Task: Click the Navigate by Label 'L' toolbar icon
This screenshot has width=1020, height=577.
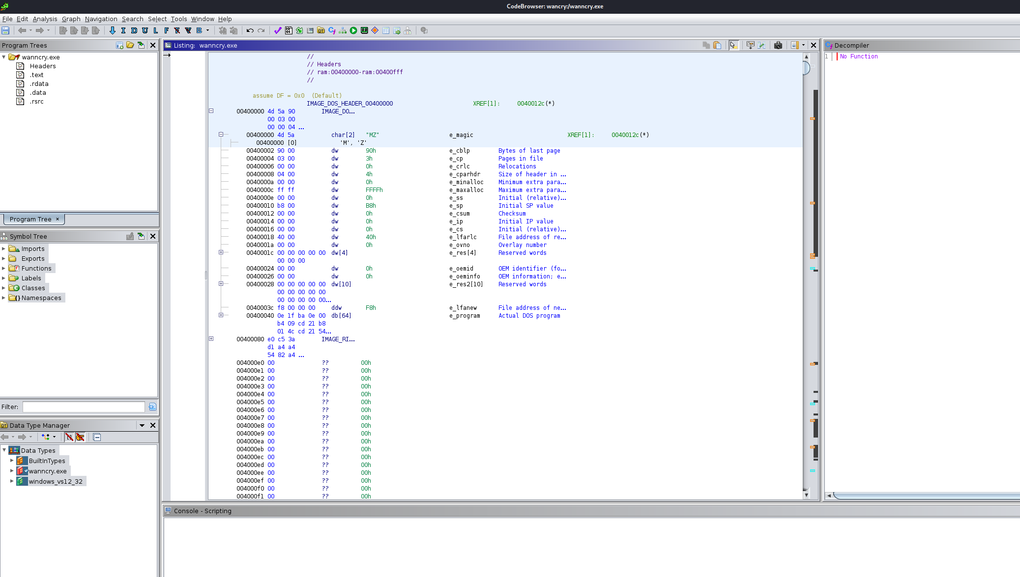Action: [156, 30]
